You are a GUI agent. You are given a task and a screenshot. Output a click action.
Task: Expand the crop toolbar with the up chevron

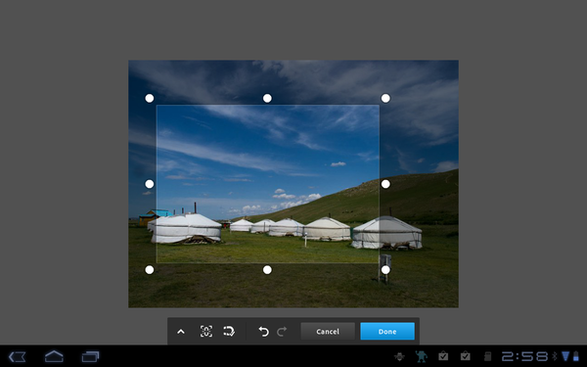click(x=181, y=332)
